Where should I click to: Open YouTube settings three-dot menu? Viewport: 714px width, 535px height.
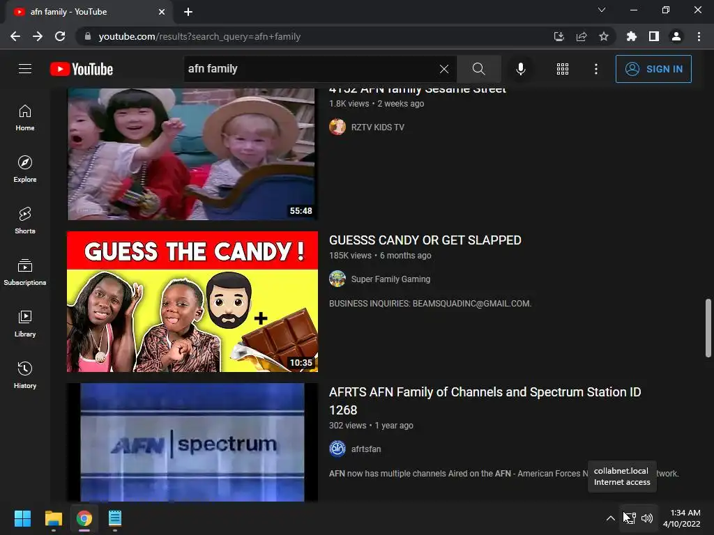coord(595,69)
